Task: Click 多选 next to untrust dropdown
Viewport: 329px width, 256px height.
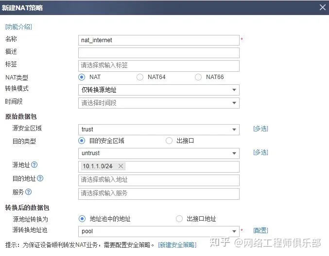Action: [x=260, y=152]
